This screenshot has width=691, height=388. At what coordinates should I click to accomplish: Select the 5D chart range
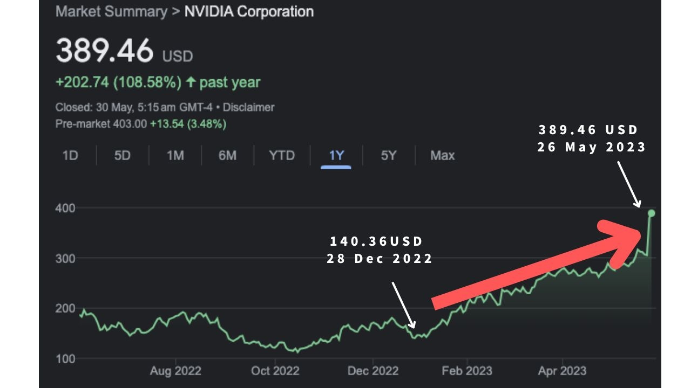(122, 156)
